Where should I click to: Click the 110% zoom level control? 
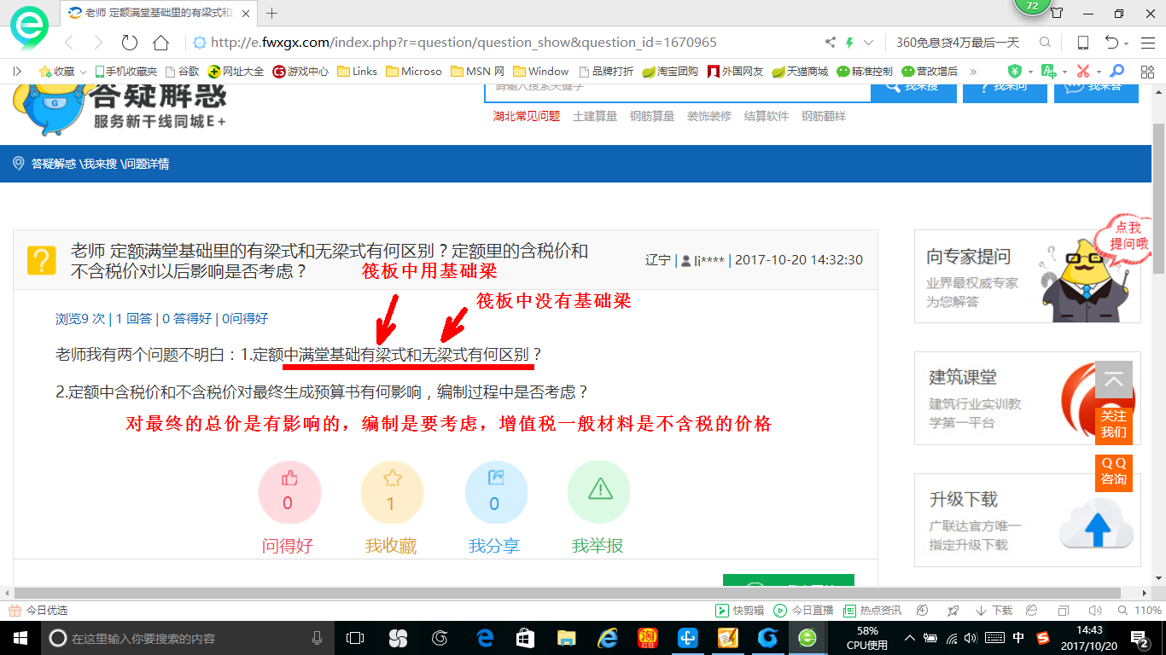pos(1141,611)
